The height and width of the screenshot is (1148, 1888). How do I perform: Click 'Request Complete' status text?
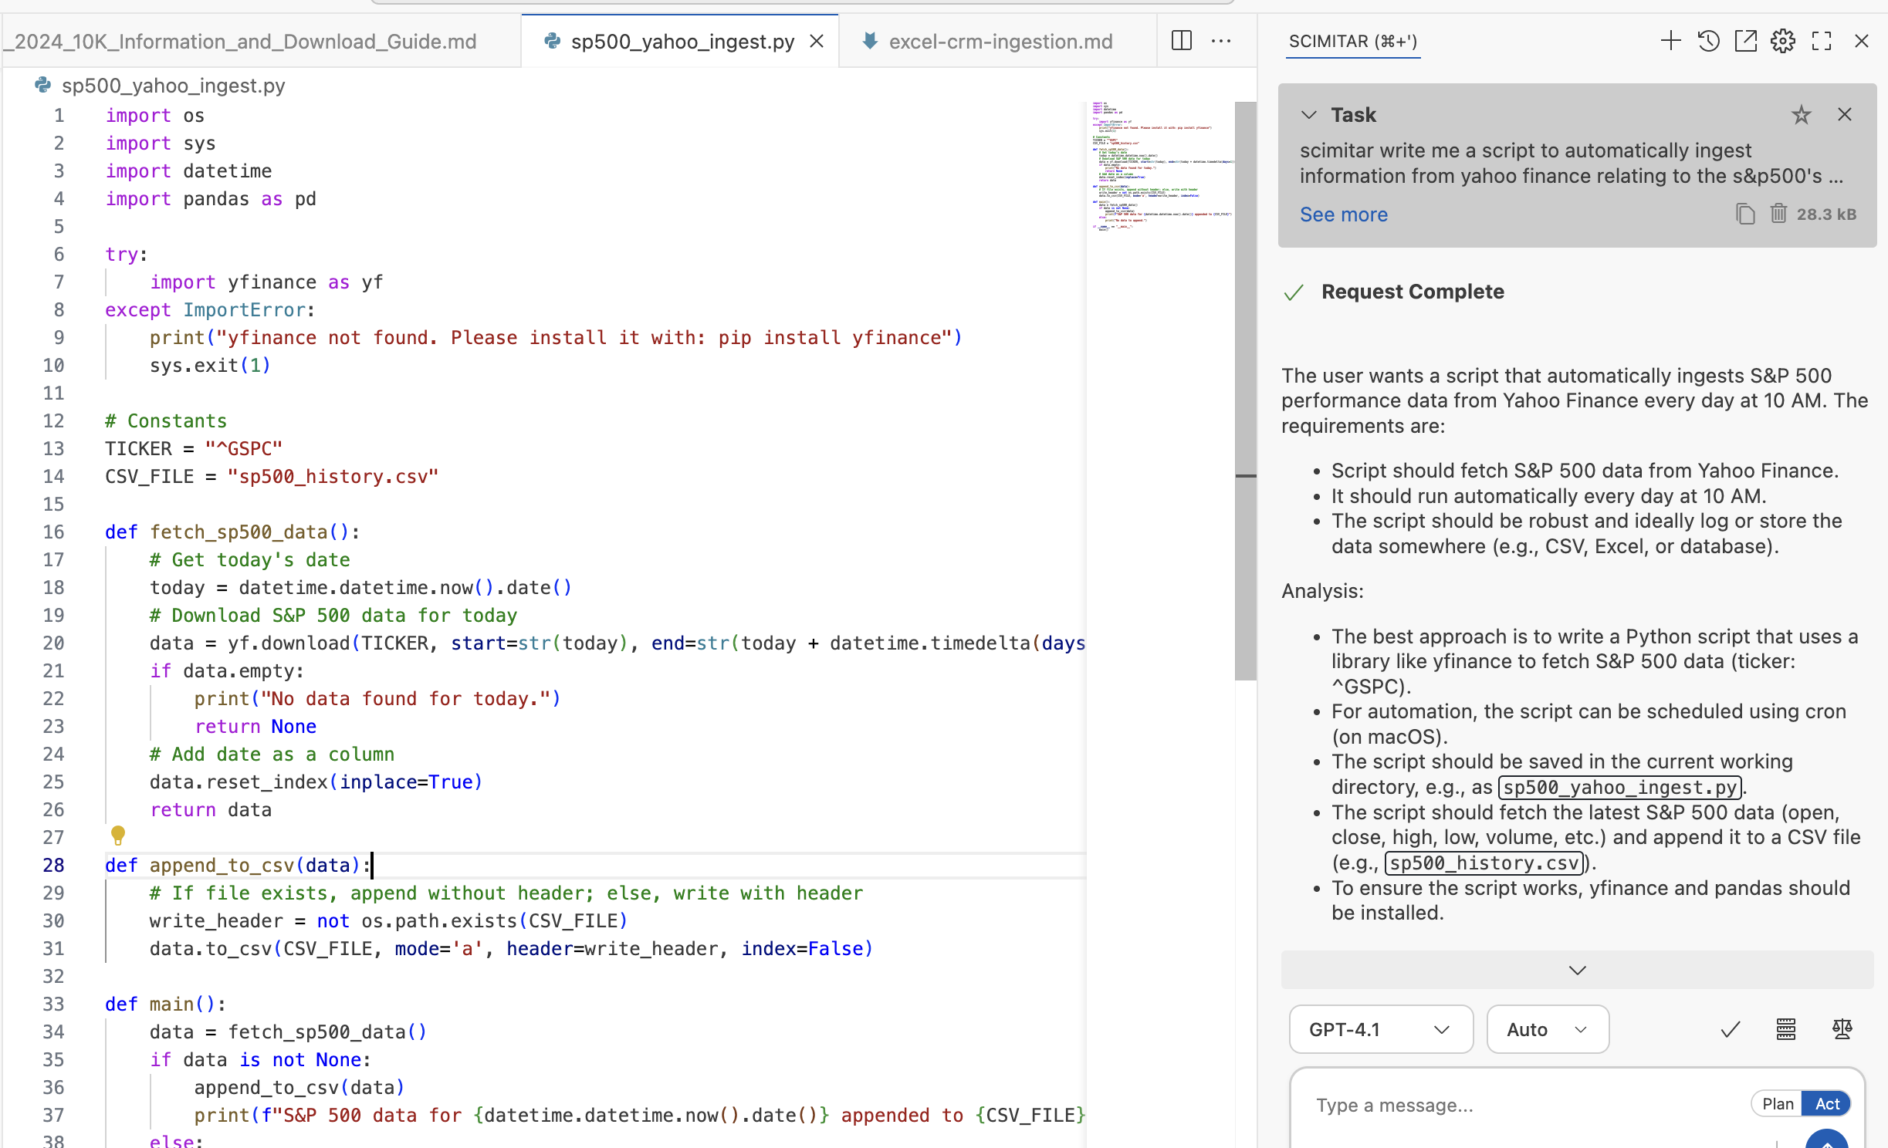click(1413, 292)
